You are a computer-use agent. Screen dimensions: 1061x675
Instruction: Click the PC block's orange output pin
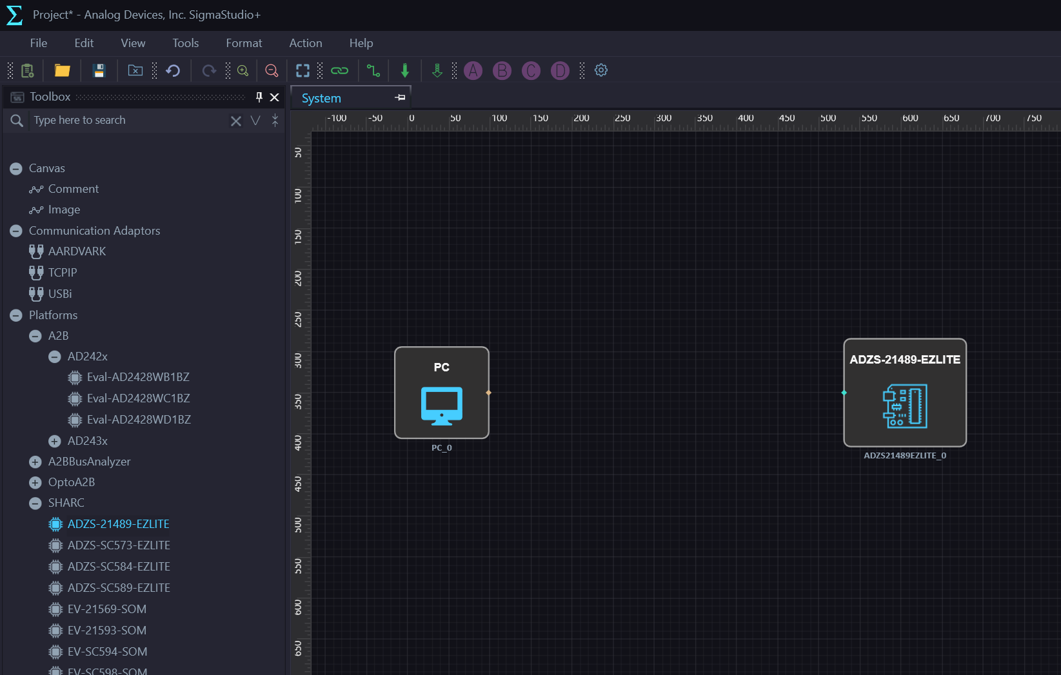click(x=489, y=393)
